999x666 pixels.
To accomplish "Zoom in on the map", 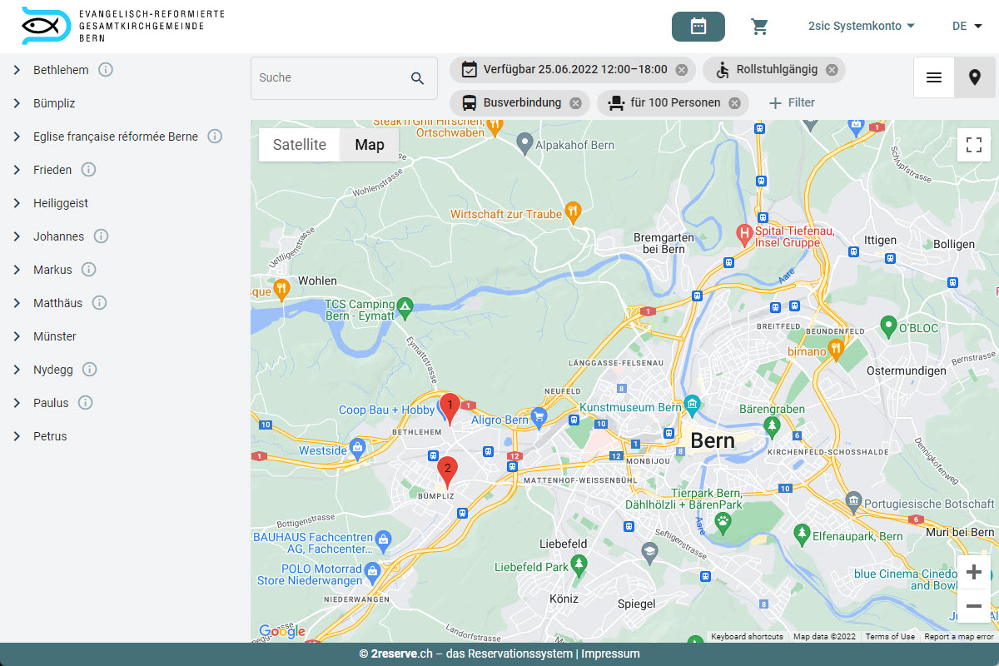I will coord(973,572).
